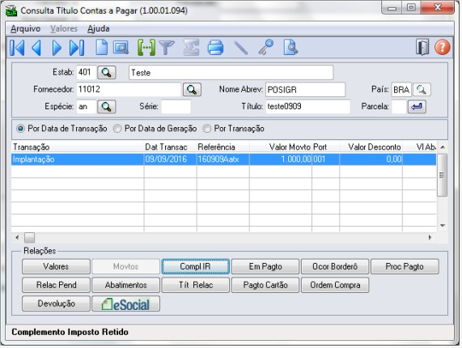Go to first record arrow icon
Image resolution: width=462 pixels, height=348 pixels.
pos(17,48)
